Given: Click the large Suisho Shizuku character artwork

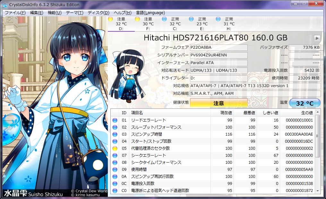Looking at the screenshot, I should point(55,107).
